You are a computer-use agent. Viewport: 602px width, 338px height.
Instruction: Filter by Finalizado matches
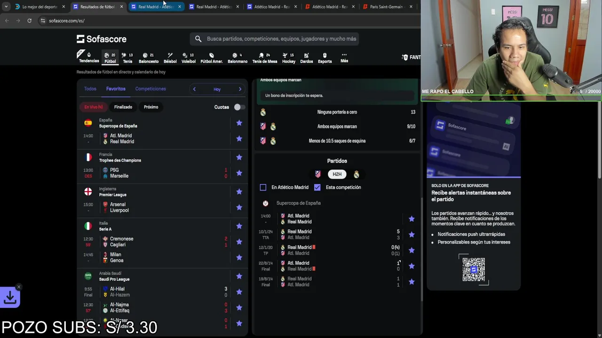click(123, 107)
